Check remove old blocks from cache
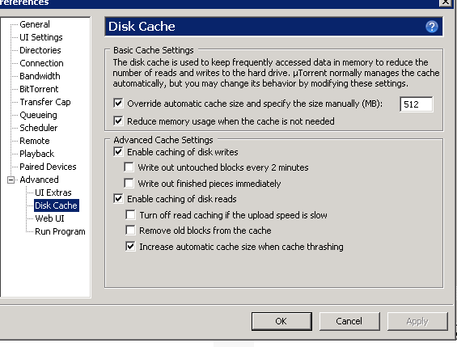 coord(130,231)
